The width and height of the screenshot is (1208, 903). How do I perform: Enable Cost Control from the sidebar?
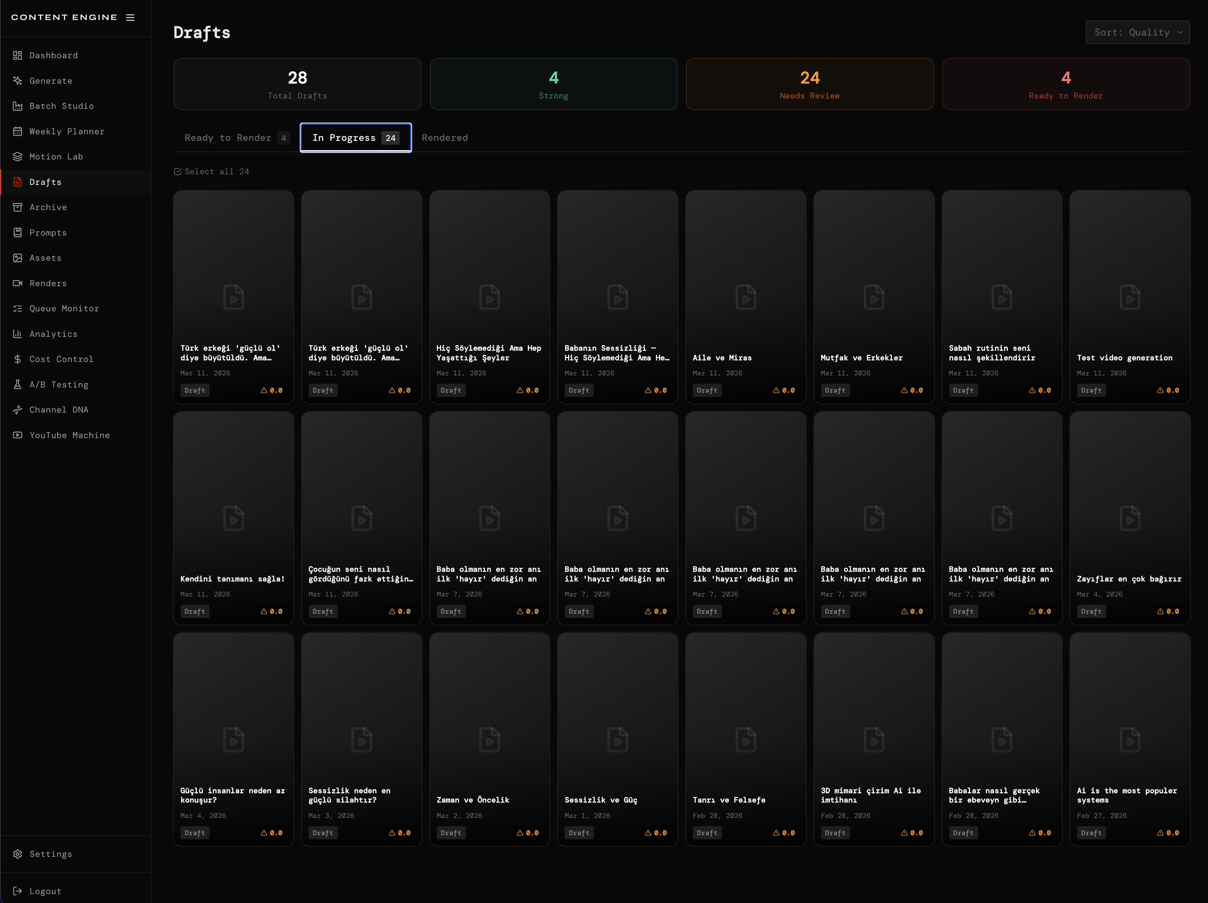[62, 359]
